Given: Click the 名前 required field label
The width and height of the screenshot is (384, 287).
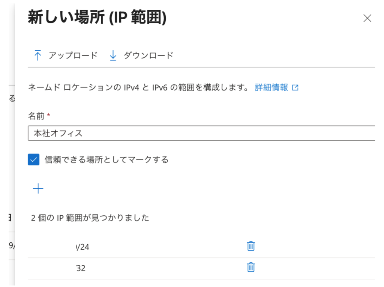Looking at the screenshot, I should click(x=37, y=116).
